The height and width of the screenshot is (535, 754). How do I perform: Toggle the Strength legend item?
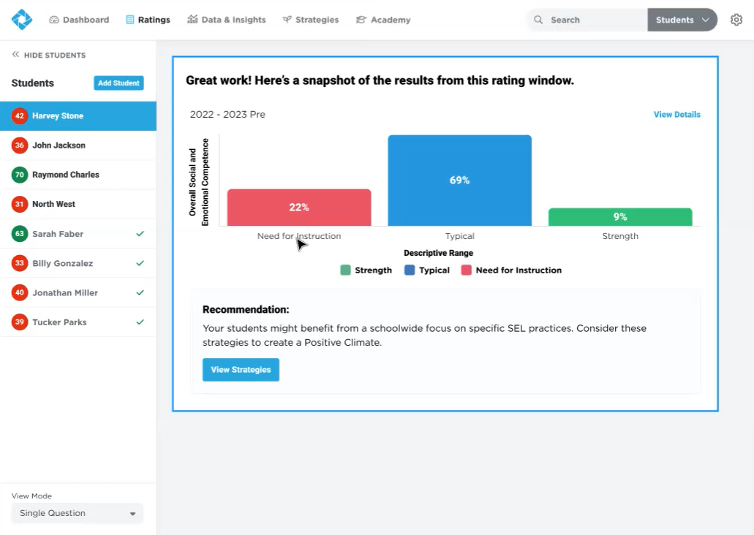point(366,270)
